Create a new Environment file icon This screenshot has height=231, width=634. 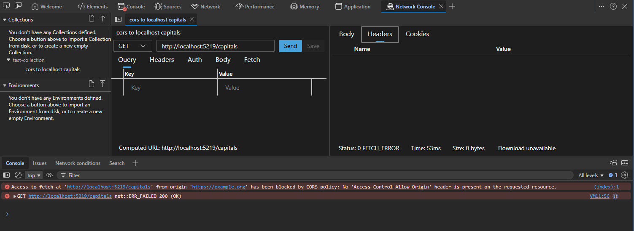(x=92, y=84)
